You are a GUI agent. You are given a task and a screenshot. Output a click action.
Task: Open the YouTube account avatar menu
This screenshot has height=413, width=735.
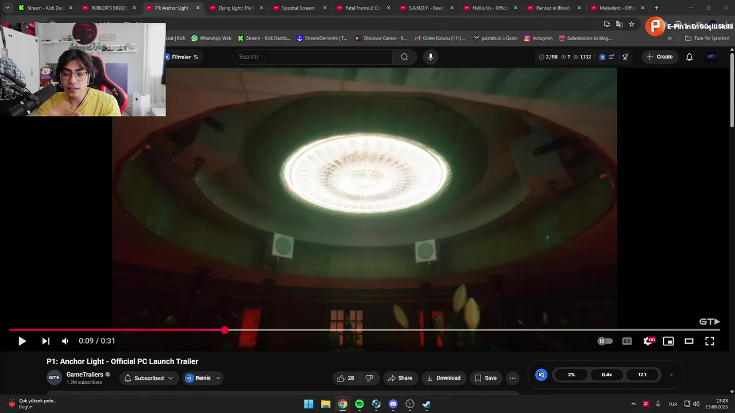point(711,57)
